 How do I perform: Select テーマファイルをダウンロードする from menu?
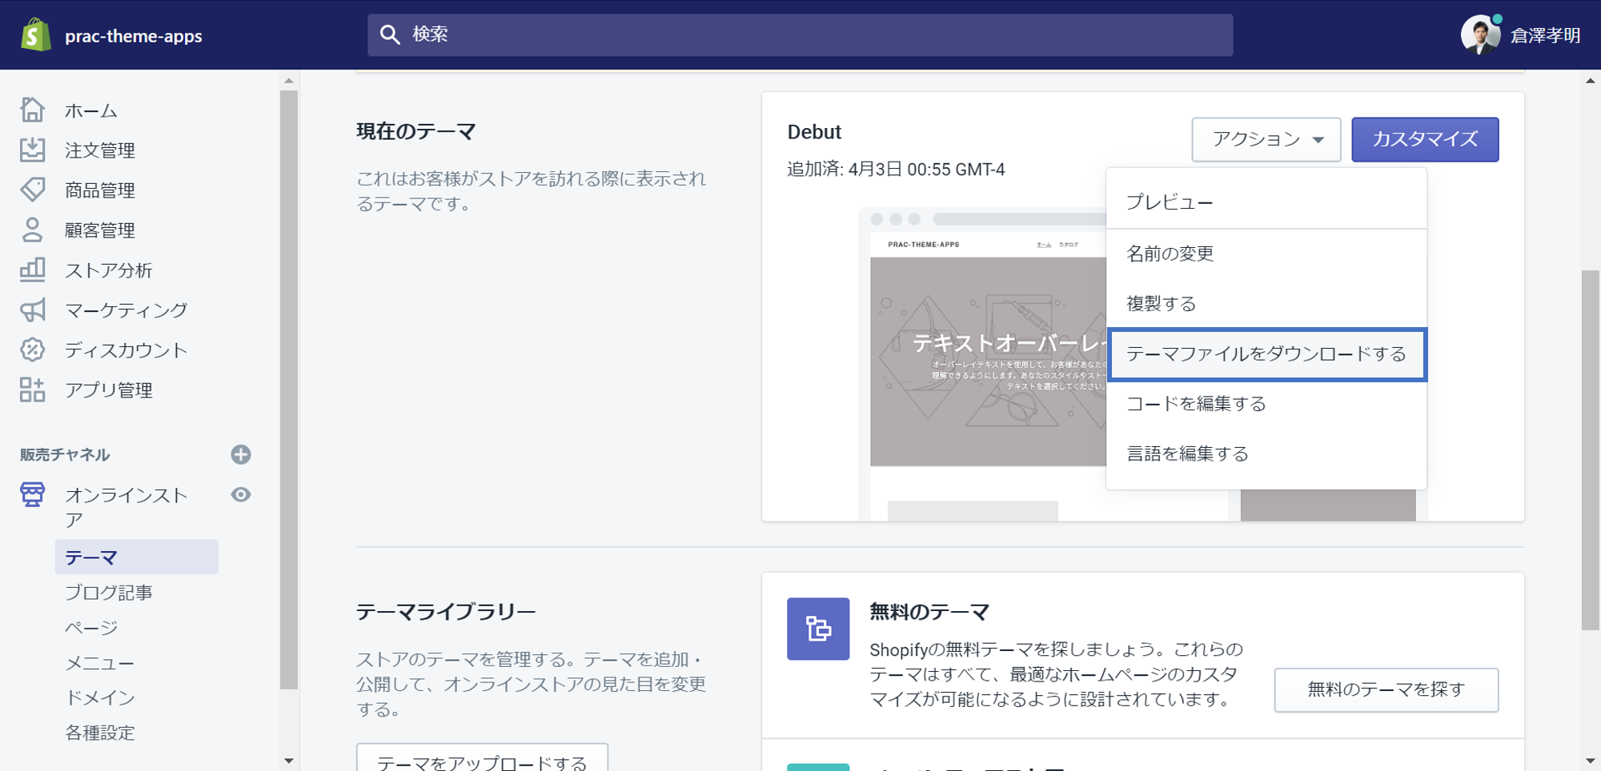[1266, 354]
